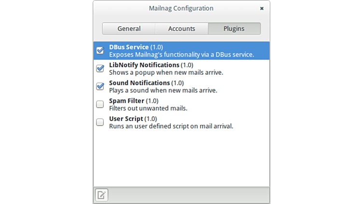Select the Sound Notifications plugin name
Image resolution: width=363 pixels, height=204 pixels.
tap(140, 83)
